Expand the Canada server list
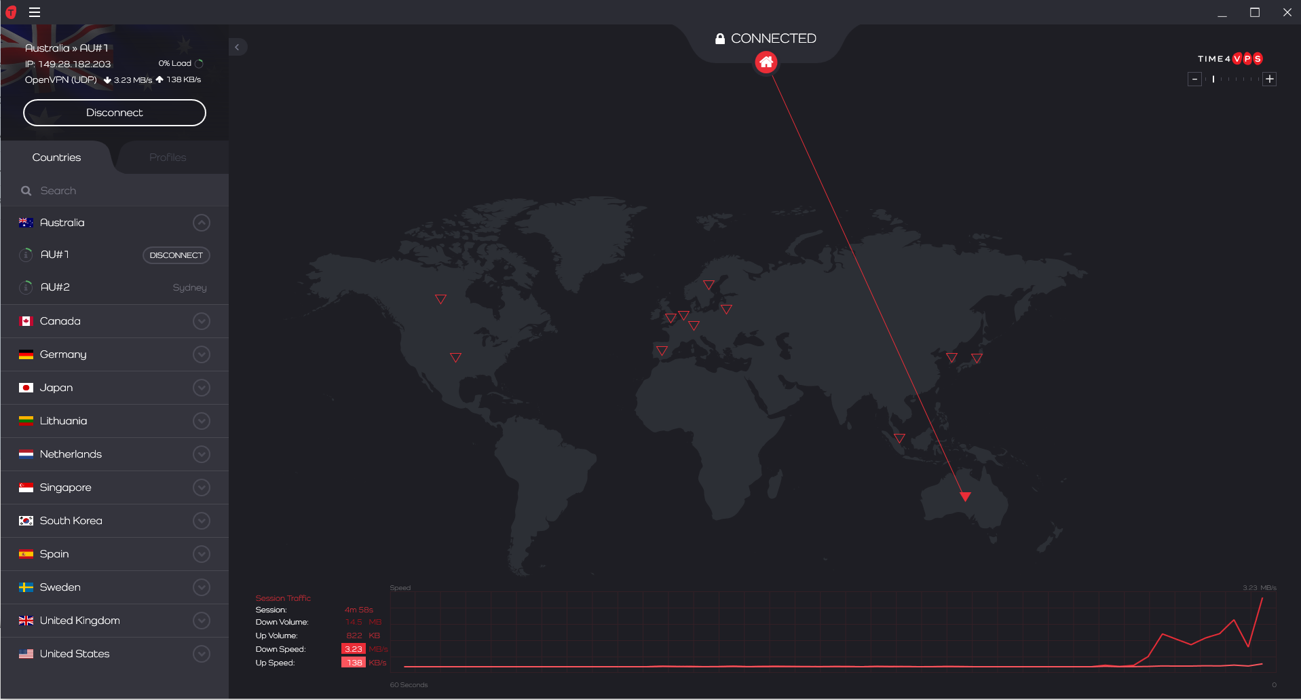The image size is (1301, 700). tap(202, 321)
